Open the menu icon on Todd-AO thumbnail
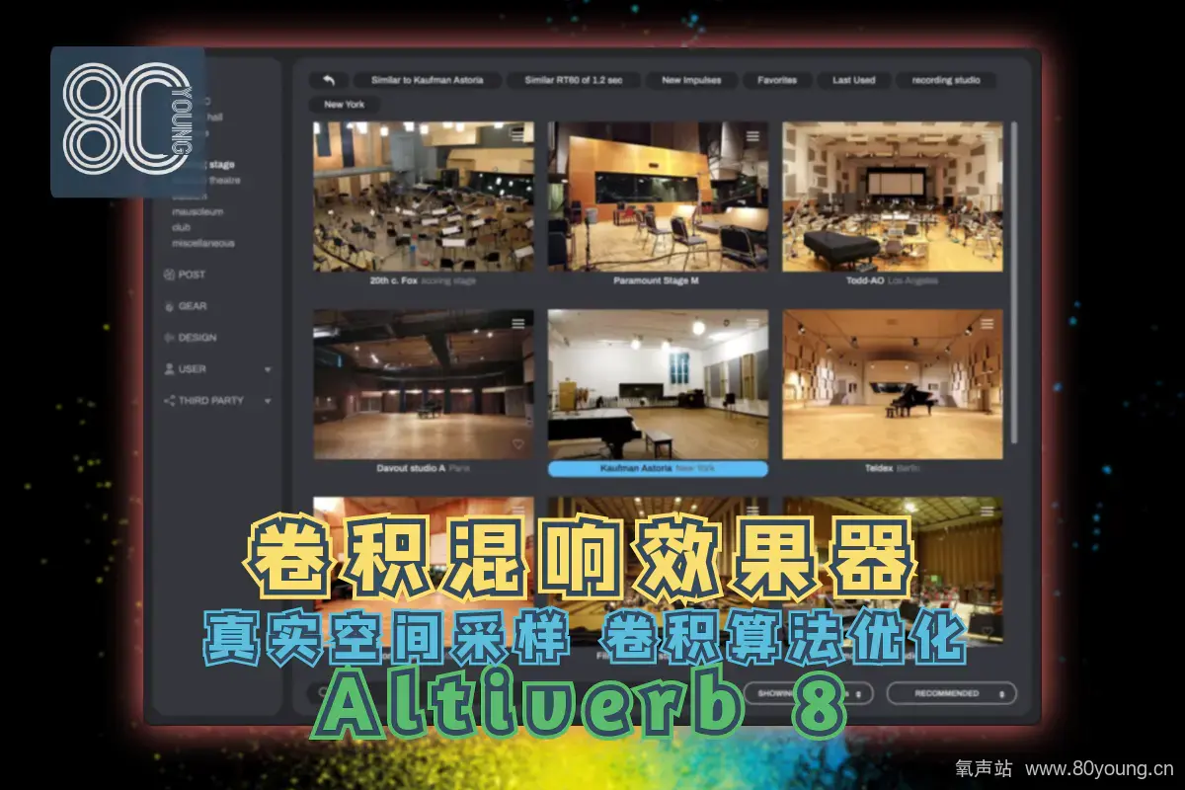Image resolution: width=1185 pixels, height=790 pixels. (987, 135)
